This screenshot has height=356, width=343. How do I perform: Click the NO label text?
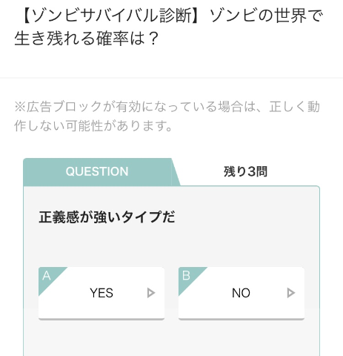point(242,293)
